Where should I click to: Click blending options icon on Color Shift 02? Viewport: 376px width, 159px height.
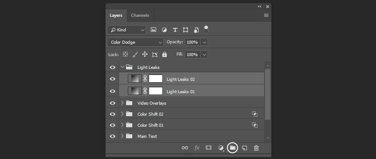255,114
